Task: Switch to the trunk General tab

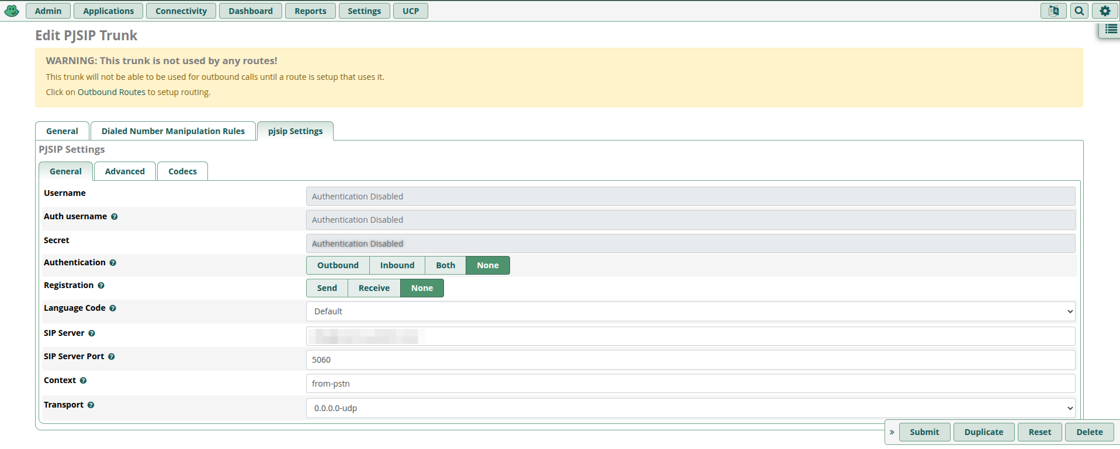Action: pos(62,131)
